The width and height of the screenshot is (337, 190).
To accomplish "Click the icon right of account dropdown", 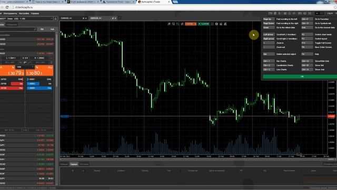I will coord(55,19).
